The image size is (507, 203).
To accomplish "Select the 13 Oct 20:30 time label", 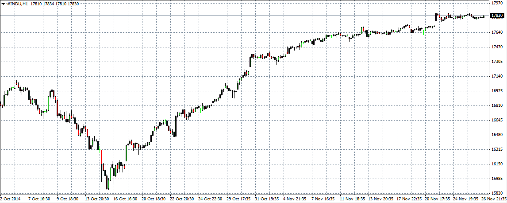I will click(x=97, y=199).
